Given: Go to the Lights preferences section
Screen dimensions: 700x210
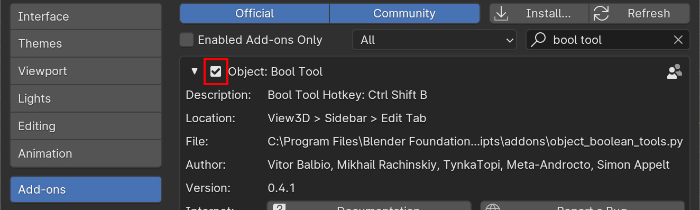Looking at the screenshot, I should [x=86, y=99].
